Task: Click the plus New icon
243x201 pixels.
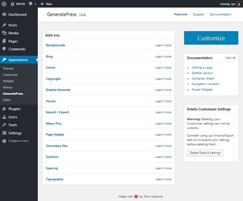Action: click(x=42, y=4)
